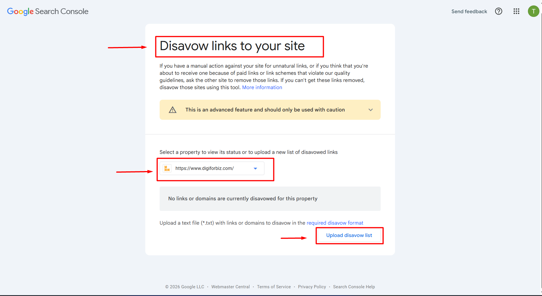Click Send feedback in the header

tap(469, 11)
